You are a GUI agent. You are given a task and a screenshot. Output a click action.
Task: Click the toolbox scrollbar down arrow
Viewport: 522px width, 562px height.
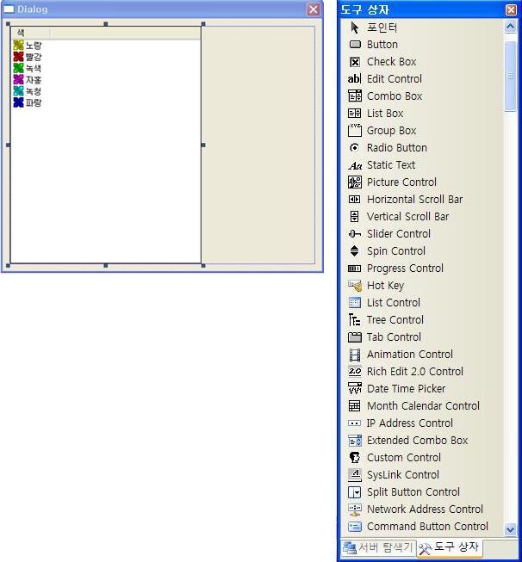click(510, 529)
